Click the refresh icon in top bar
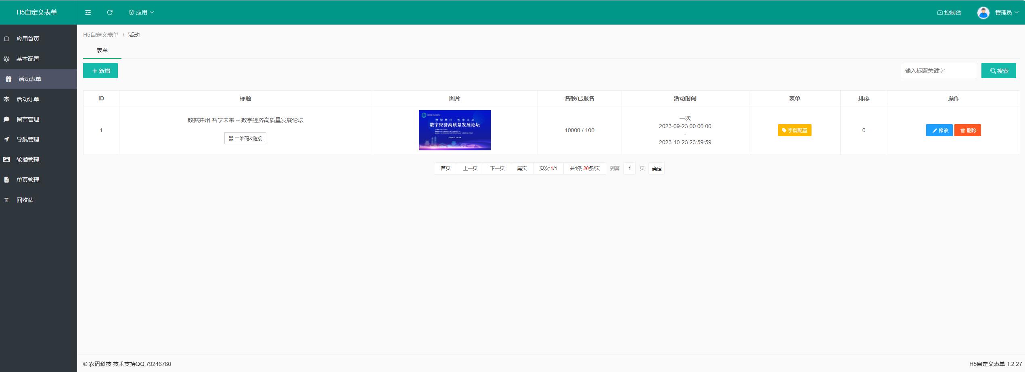The width and height of the screenshot is (1025, 372). (x=109, y=12)
